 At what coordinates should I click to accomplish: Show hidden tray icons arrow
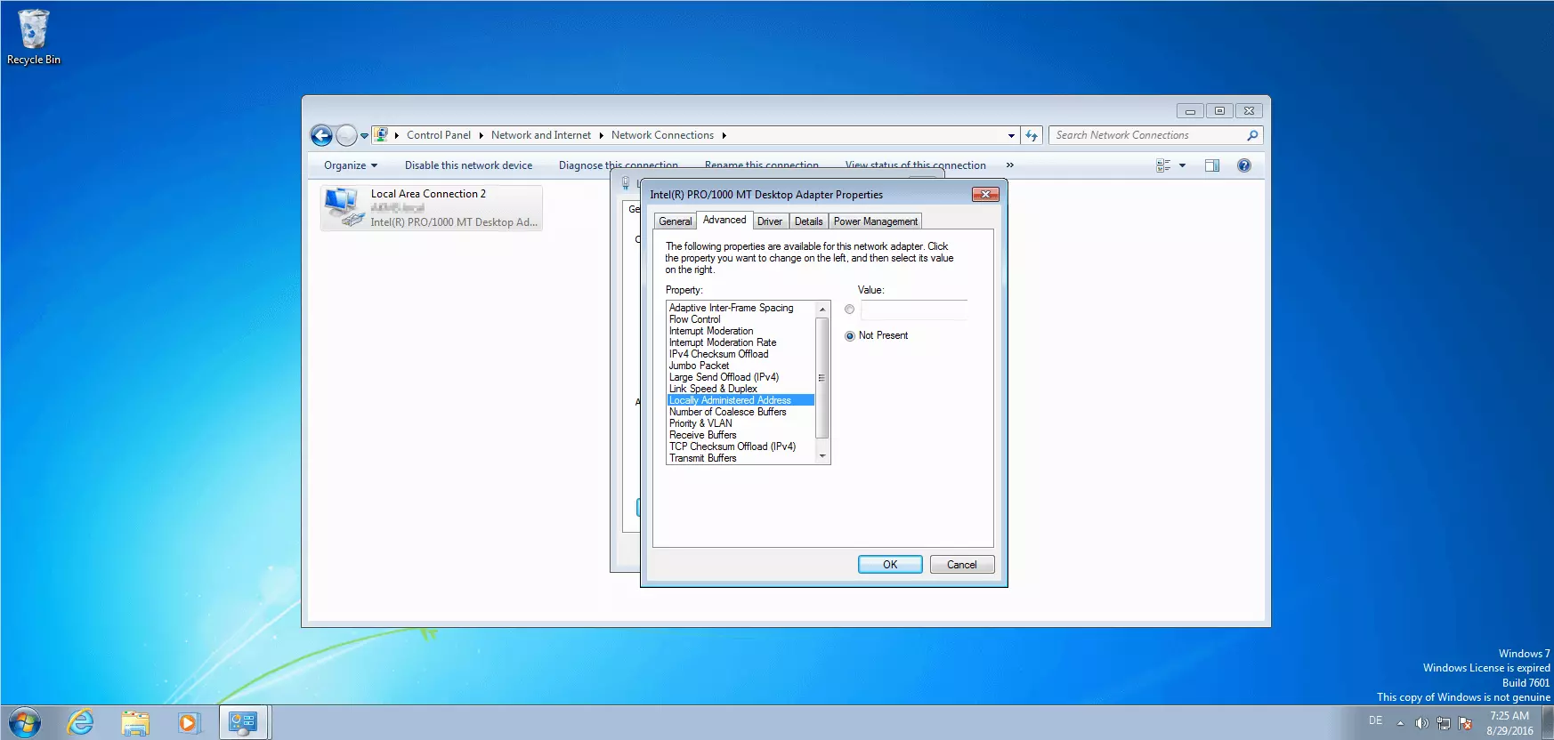(x=1400, y=723)
